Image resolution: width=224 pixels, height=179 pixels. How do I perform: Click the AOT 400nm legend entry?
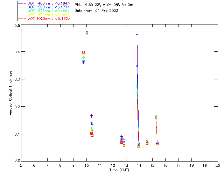[x=44, y=3]
